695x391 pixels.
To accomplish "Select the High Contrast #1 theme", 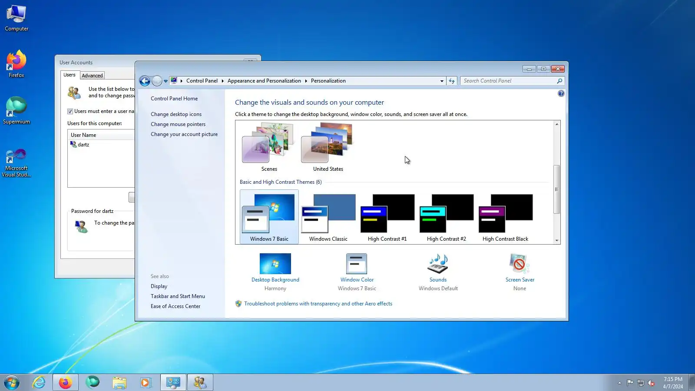I will tap(387, 217).
